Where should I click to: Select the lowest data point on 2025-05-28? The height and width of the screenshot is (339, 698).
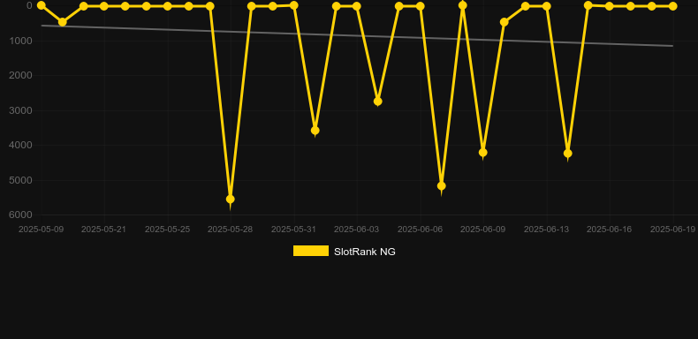[x=230, y=200]
